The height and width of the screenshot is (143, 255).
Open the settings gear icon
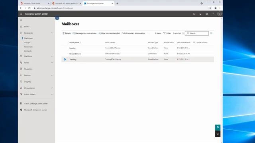pos(207,14)
